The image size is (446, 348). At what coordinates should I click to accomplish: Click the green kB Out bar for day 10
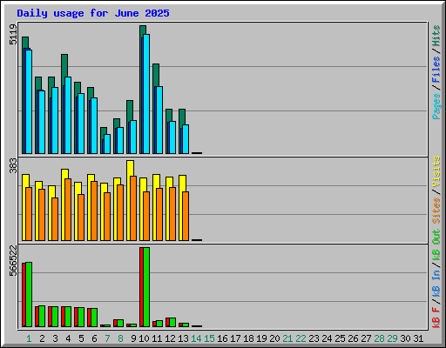point(146,287)
